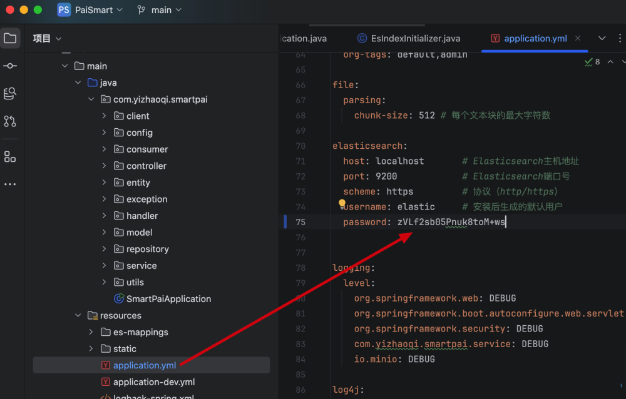Image resolution: width=626 pixels, height=399 pixels.
Task: Show more tool windows via ellipsis icon
Action: click(x=10, y=184)
